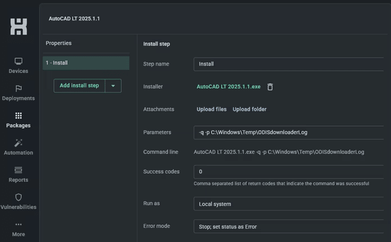Open the Error mode dropdown

[289, 227]
